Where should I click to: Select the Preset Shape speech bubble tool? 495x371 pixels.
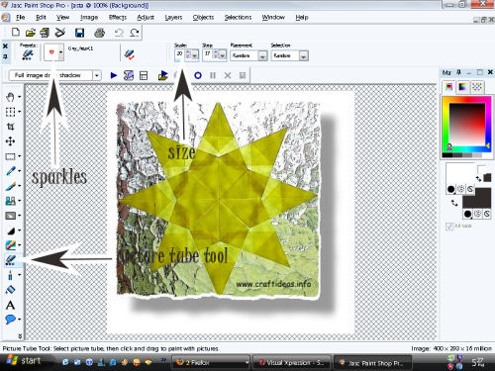point(10,320)
